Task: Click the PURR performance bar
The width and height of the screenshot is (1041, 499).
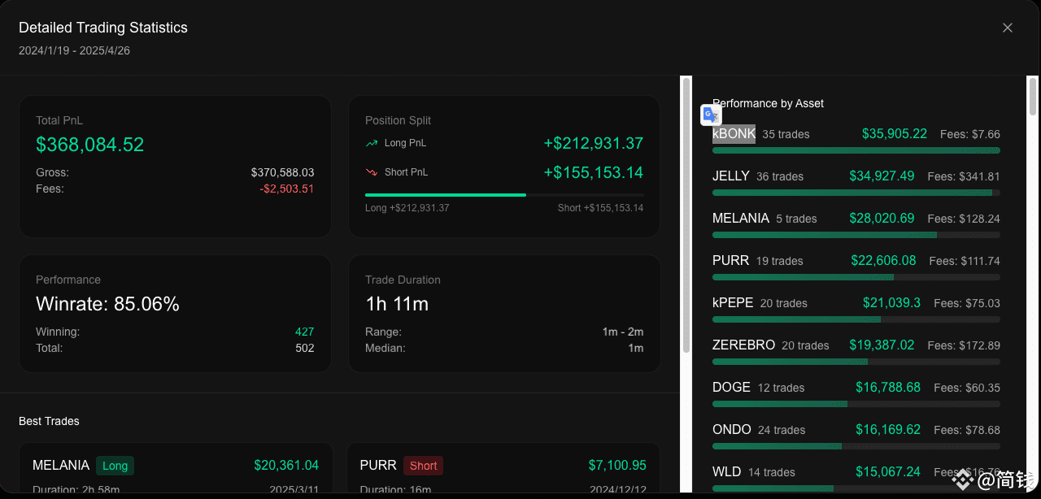Action: pos(856,277)
